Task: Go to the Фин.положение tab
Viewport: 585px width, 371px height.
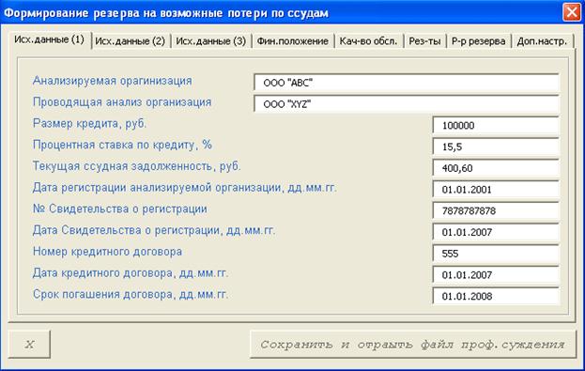Action: (x=293, y=41)
